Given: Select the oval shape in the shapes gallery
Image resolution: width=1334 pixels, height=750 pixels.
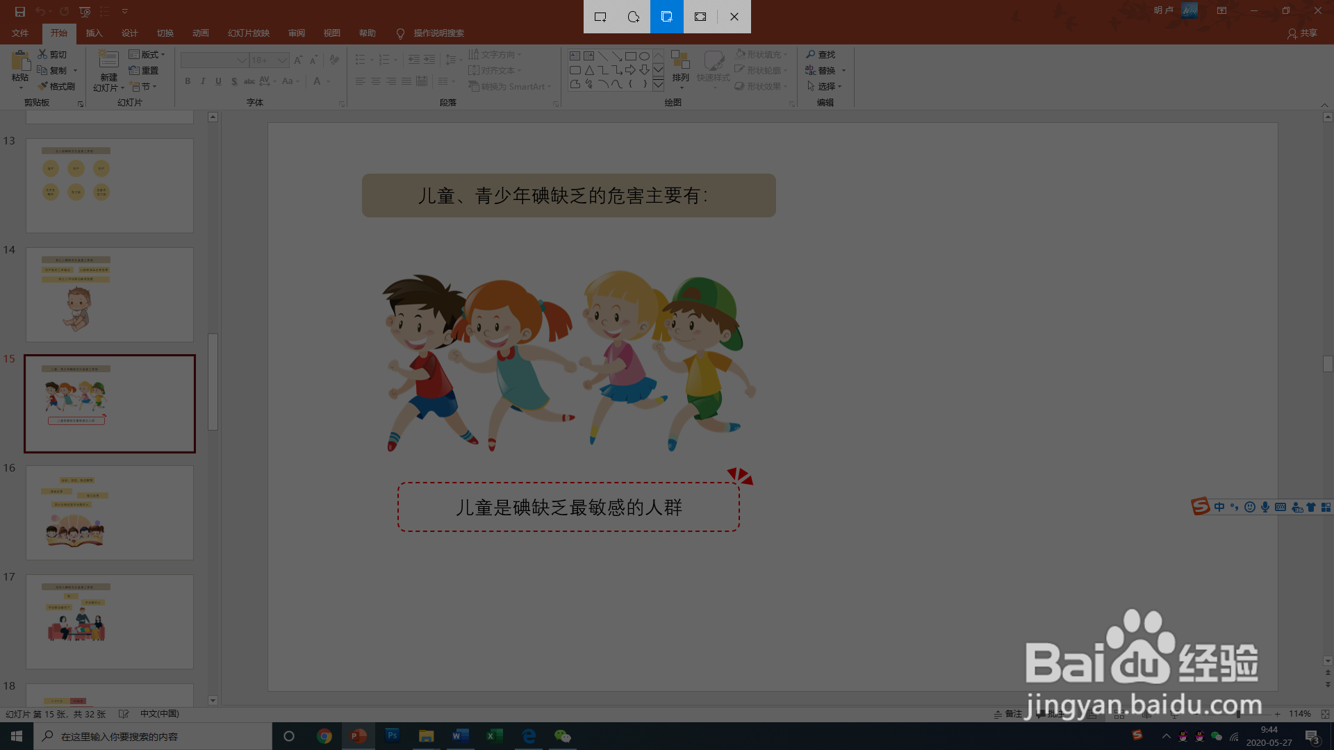Looking at the screenshot, I should pyautogui.click(x=645, y=56).
